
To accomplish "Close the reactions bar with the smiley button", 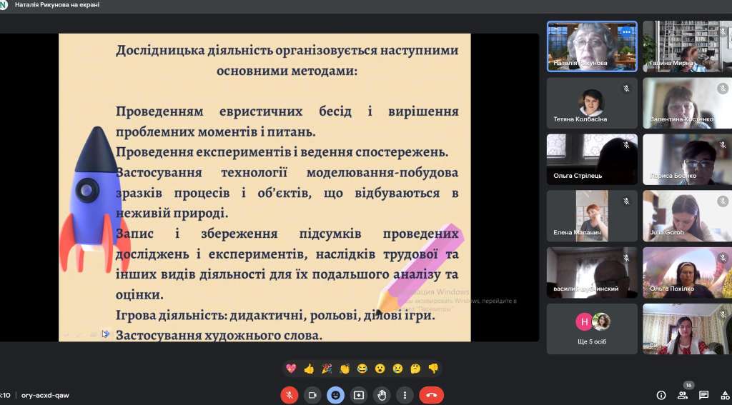I will tap(335, 395).
